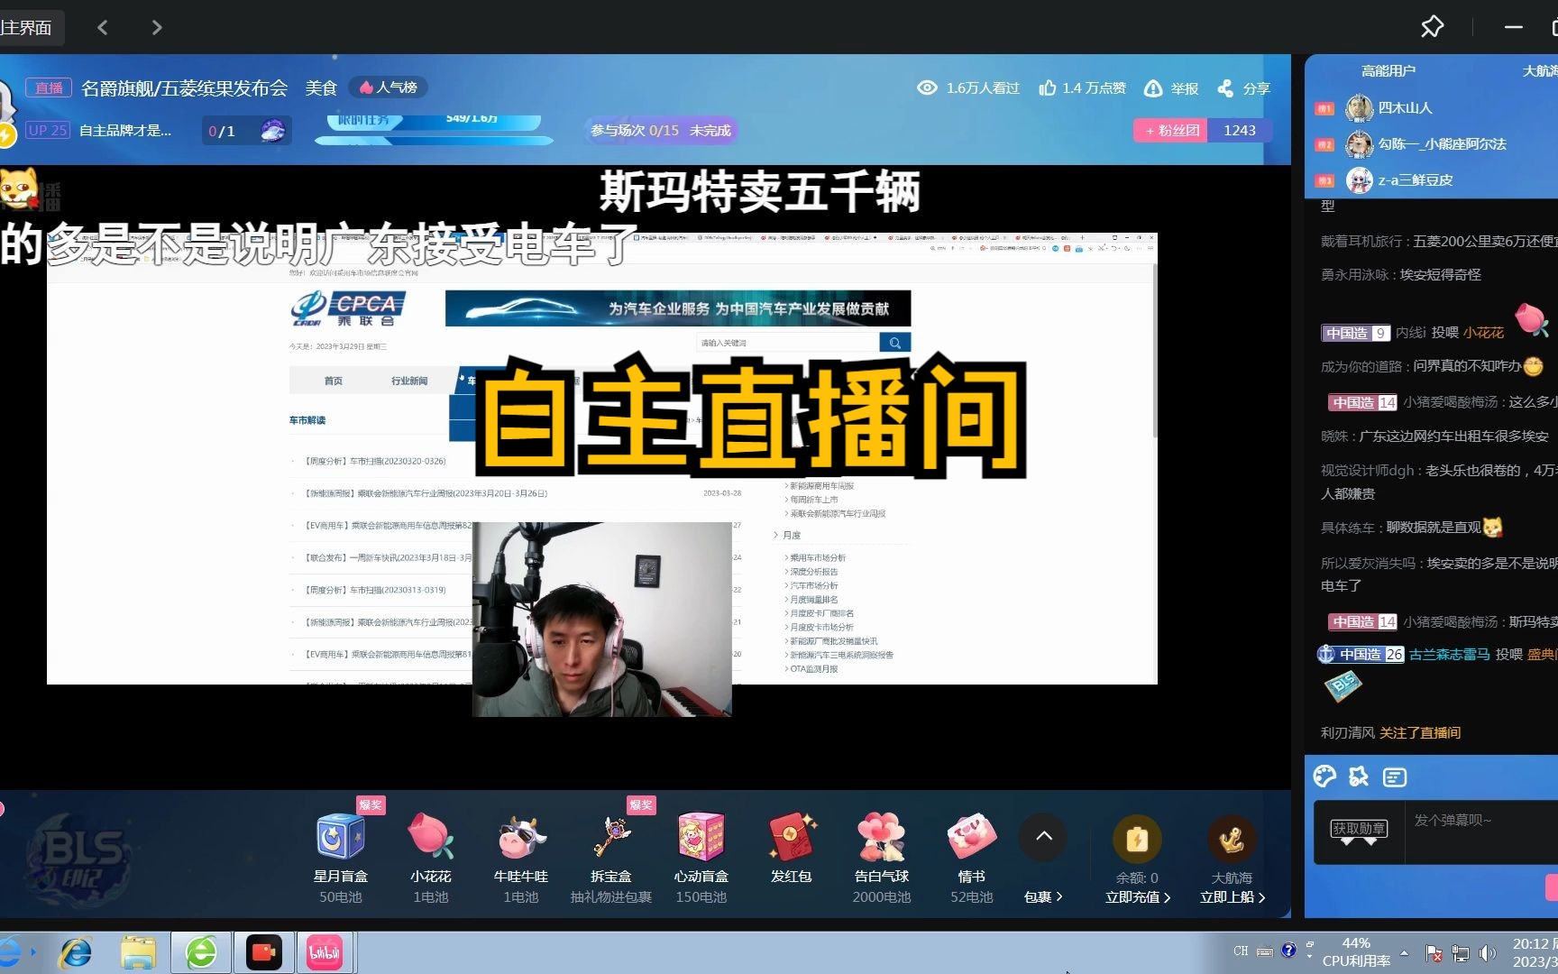This screenshot has width=1558, height=974.
Task: Click the 参与场次 0/15 未完成 status
Action: tap(661, 131)
